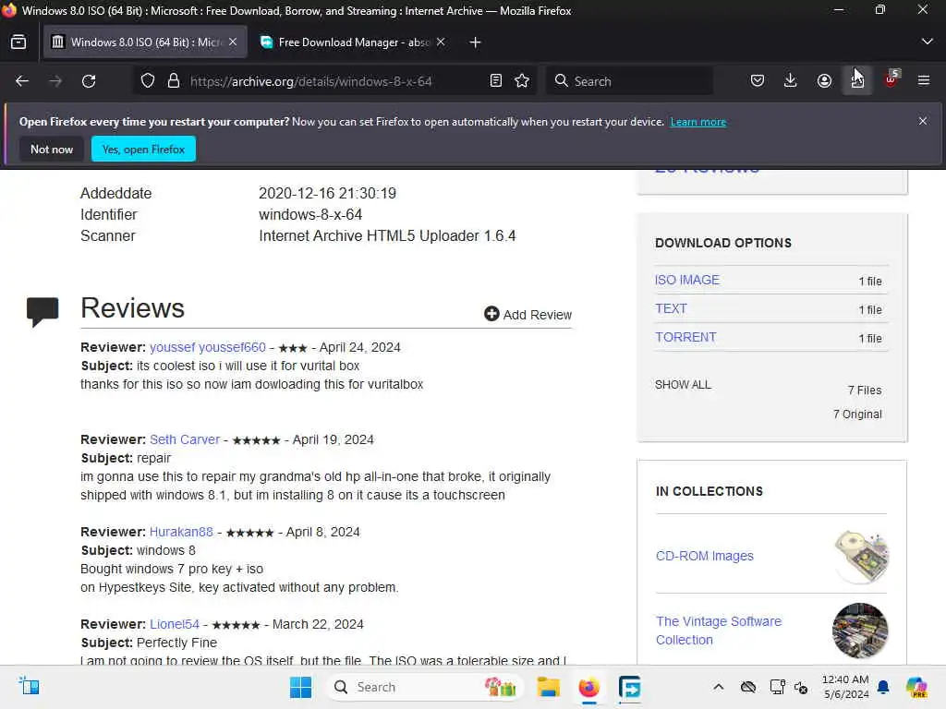The width and height of the screenshot is (946, 709).
Task: Open the Firefox account icon
Action: tap(824, 81)
